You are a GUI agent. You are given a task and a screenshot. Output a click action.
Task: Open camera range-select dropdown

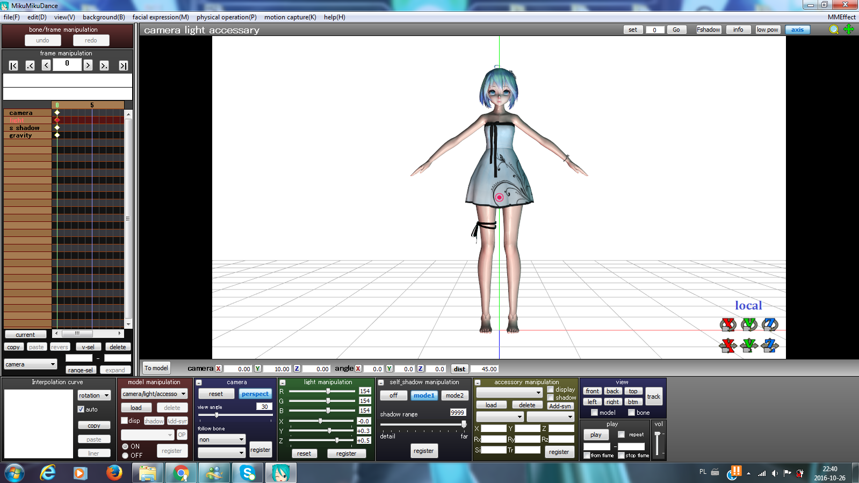(31, 364)
